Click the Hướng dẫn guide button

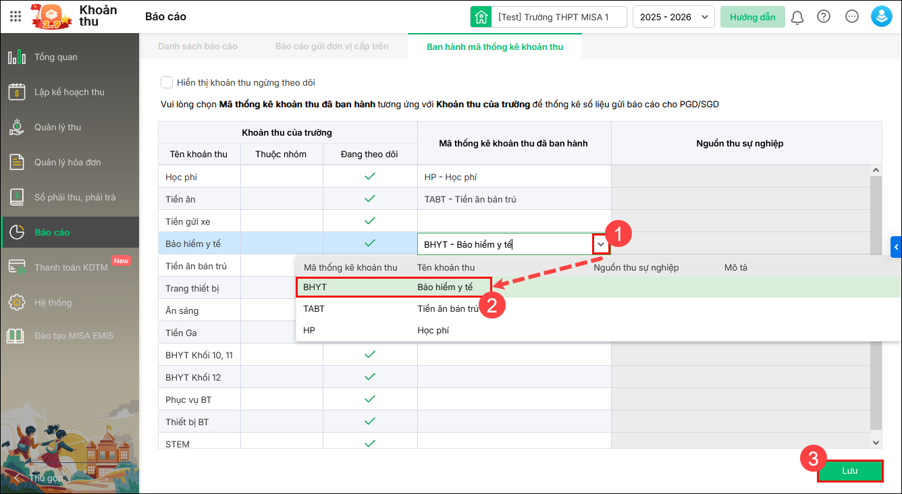[x=752, y=17]
